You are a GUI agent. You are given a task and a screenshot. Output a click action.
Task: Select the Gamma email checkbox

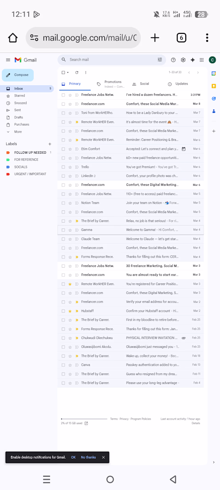tap(63, 230)
